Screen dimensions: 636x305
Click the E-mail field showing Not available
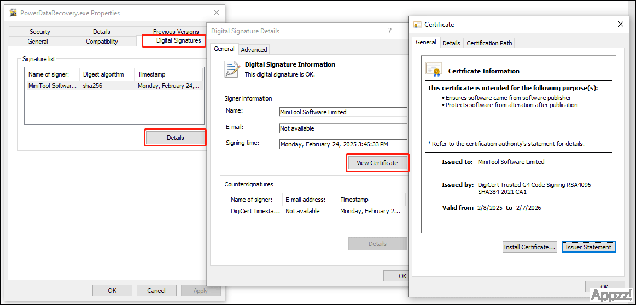[x=343, y=128]
